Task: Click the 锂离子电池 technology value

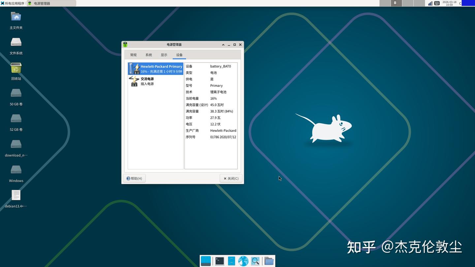Action: 218,92
